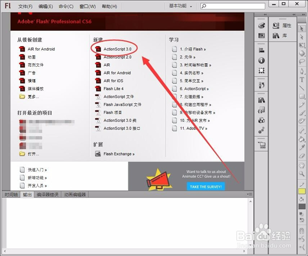Open the 基本功能 workspace dropdown
The height and width of the screenshot is (256, 308).
click(180, 6)
